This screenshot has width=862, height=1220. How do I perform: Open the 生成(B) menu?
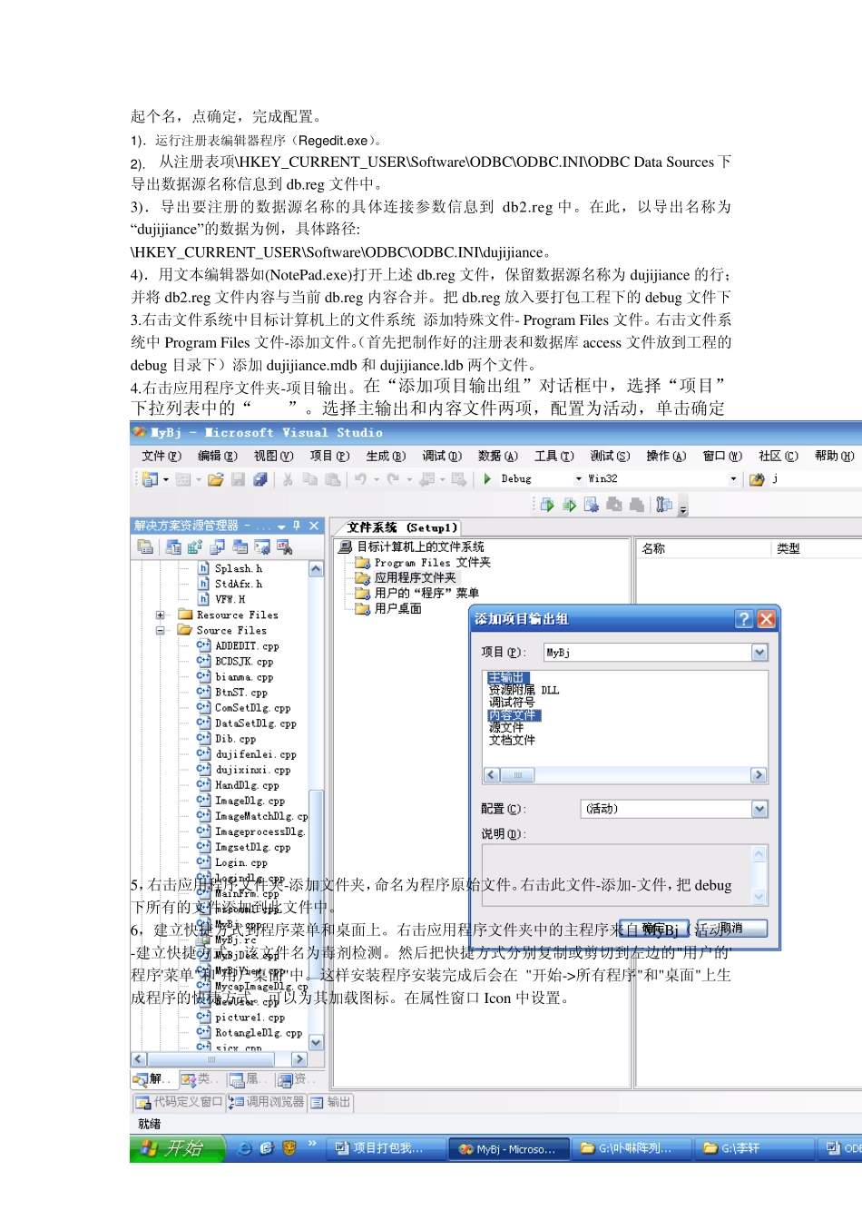click(386, 456)
